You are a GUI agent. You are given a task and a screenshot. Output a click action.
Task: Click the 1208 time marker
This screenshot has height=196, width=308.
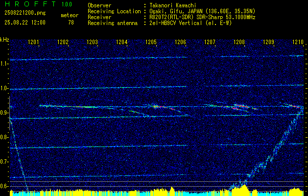(239, 42)
